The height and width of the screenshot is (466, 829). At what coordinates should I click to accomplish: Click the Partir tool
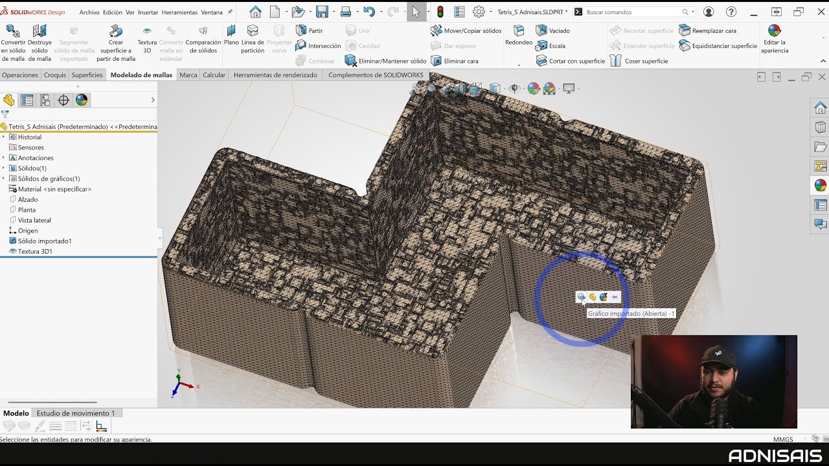(309, 30)
